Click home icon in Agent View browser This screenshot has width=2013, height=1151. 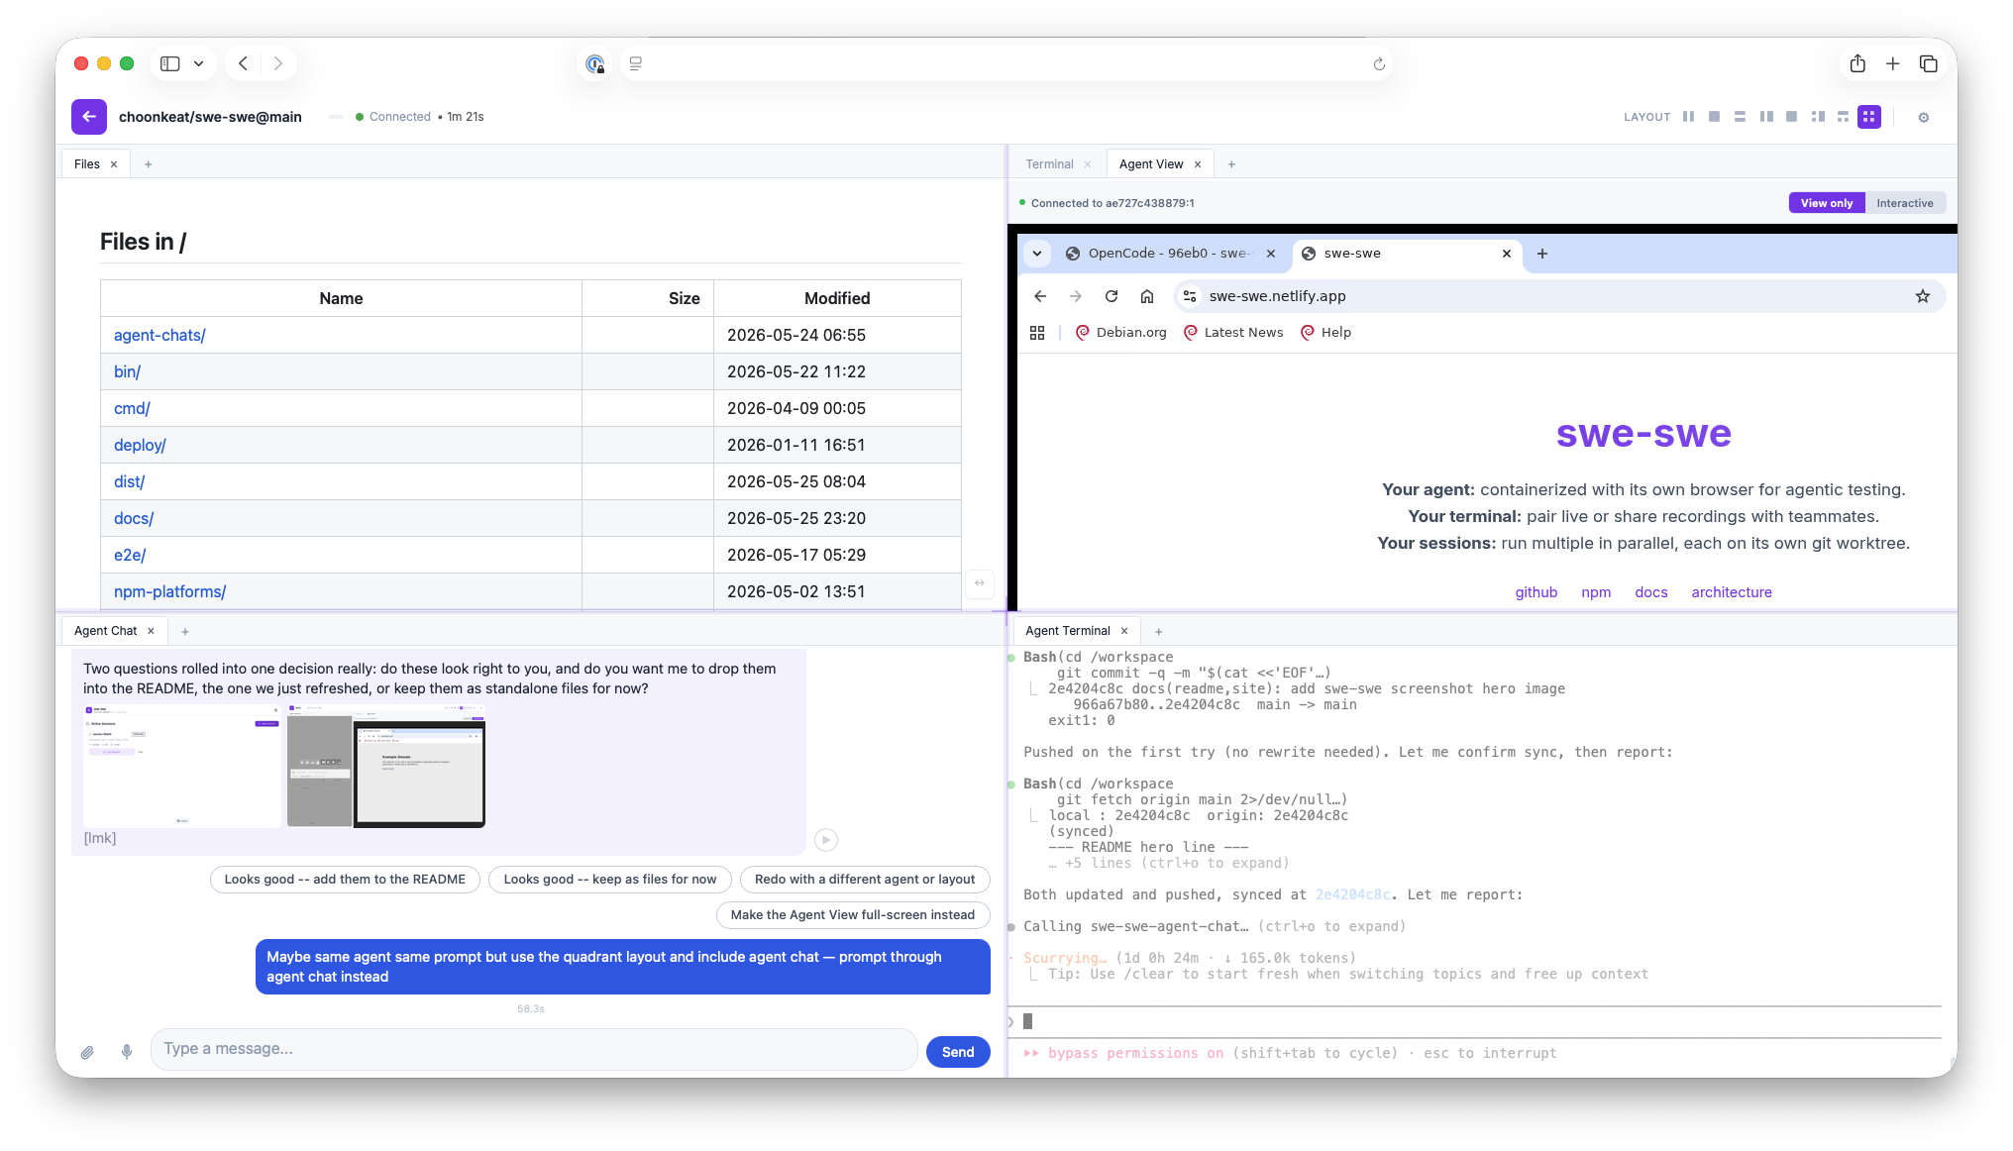pos(1147,296)
